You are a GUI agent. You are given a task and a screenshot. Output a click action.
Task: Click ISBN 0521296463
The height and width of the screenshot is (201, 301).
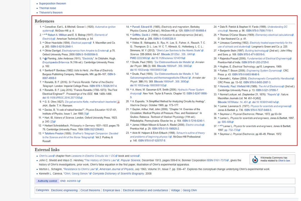click(94, 129)
